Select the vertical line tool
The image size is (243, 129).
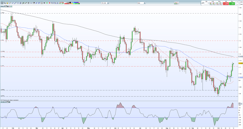[x=18, y=3]
